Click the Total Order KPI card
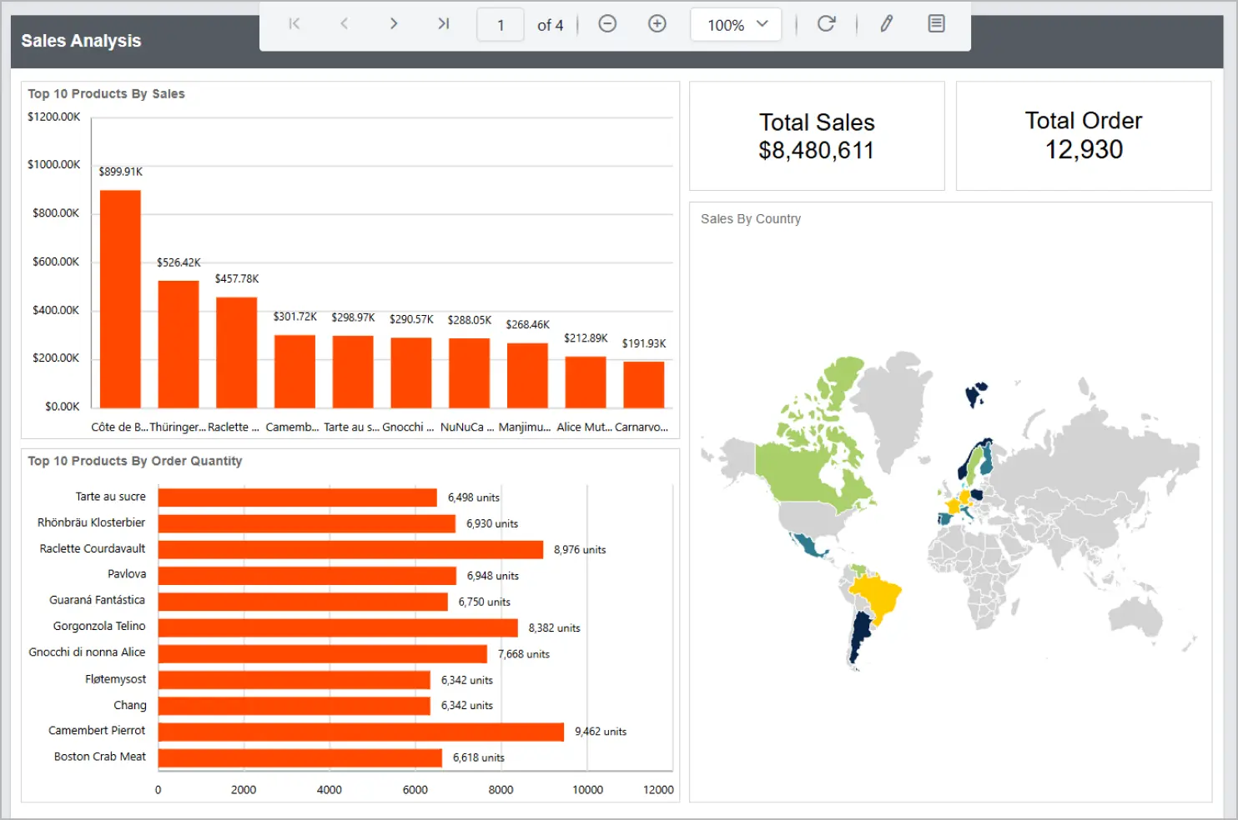The width and height of the screenshot is (1238, 820). coord(1083,135)
